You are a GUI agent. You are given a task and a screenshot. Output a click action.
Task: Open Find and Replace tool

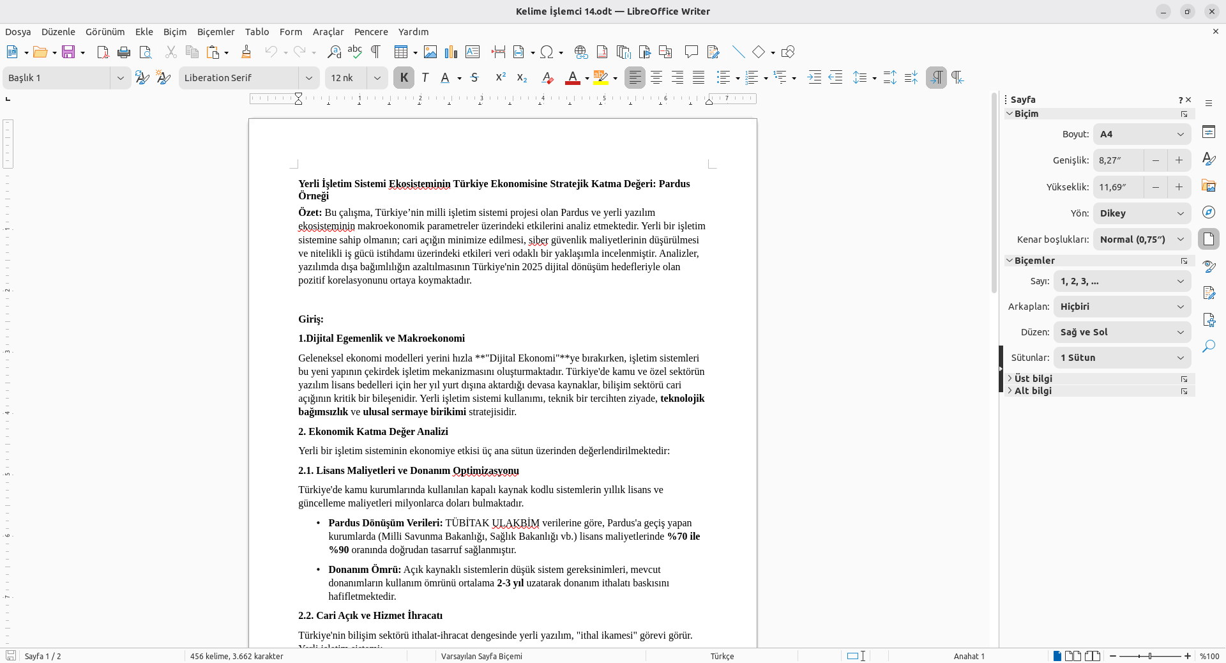click(x=334, y=52)
